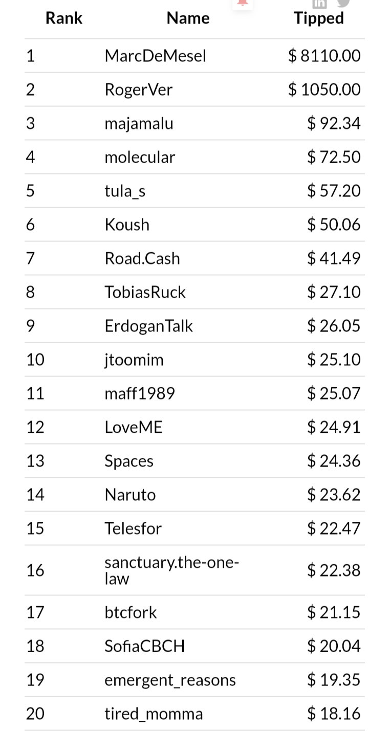View emergent_reasons profile

click(x=170, y=680)
